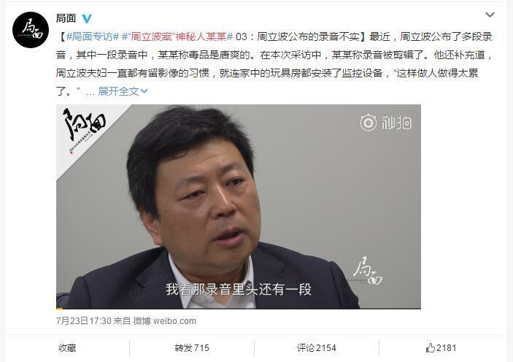Repost using 转发 715
Screen dimensions: 513x362
(x=192, y=348)
